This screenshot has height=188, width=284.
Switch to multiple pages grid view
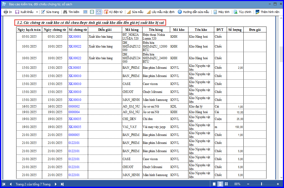[x=226, y=184]
